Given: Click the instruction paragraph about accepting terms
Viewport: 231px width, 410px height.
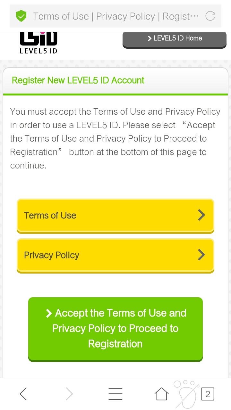Looking at the screenshot, I should (115, 138).
